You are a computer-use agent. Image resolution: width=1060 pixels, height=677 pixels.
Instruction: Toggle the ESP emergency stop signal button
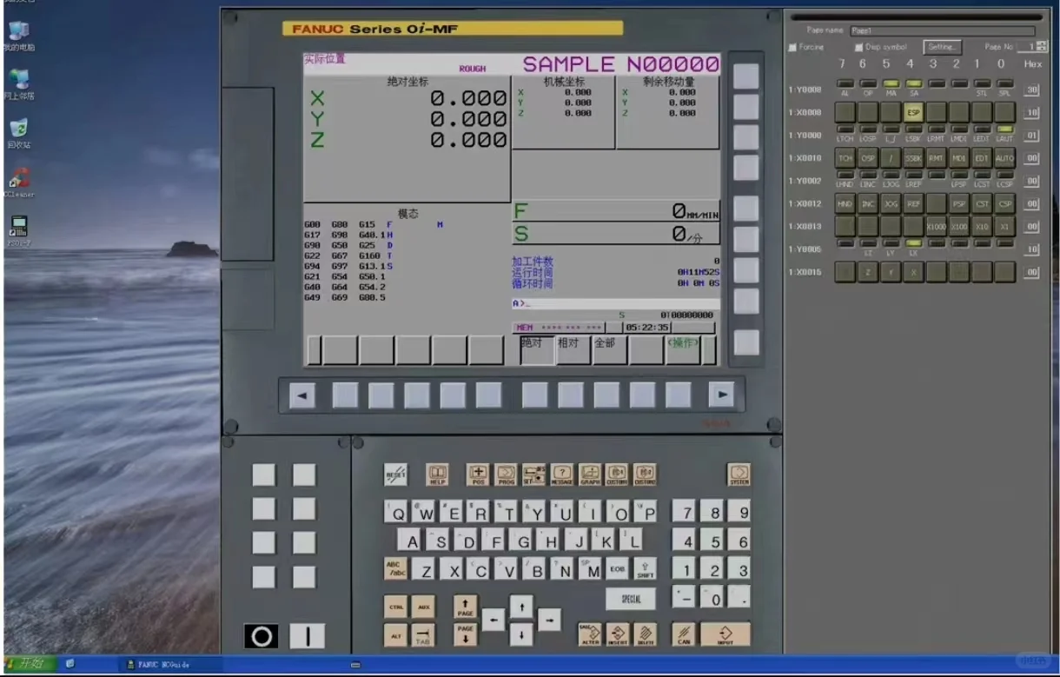(913, 112)
